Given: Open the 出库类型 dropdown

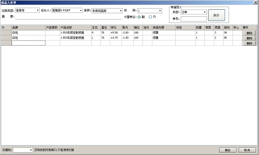Looking at the screenshot, I should (x=38, y=11).
